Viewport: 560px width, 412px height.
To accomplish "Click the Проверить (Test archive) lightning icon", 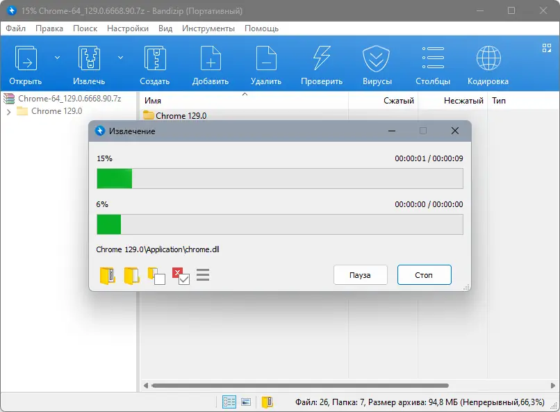I will point(322,58).
